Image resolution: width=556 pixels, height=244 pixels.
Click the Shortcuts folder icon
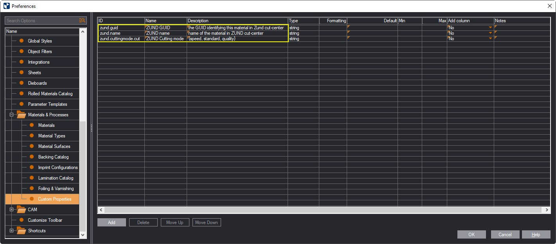click(21, 231)
